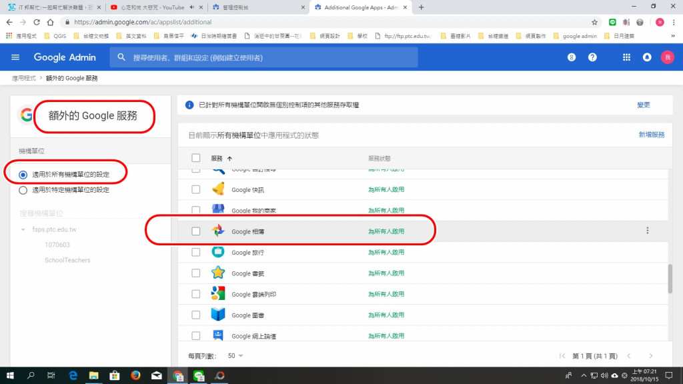
Task: Go to Chrome home page button
Action: (51, 22)
